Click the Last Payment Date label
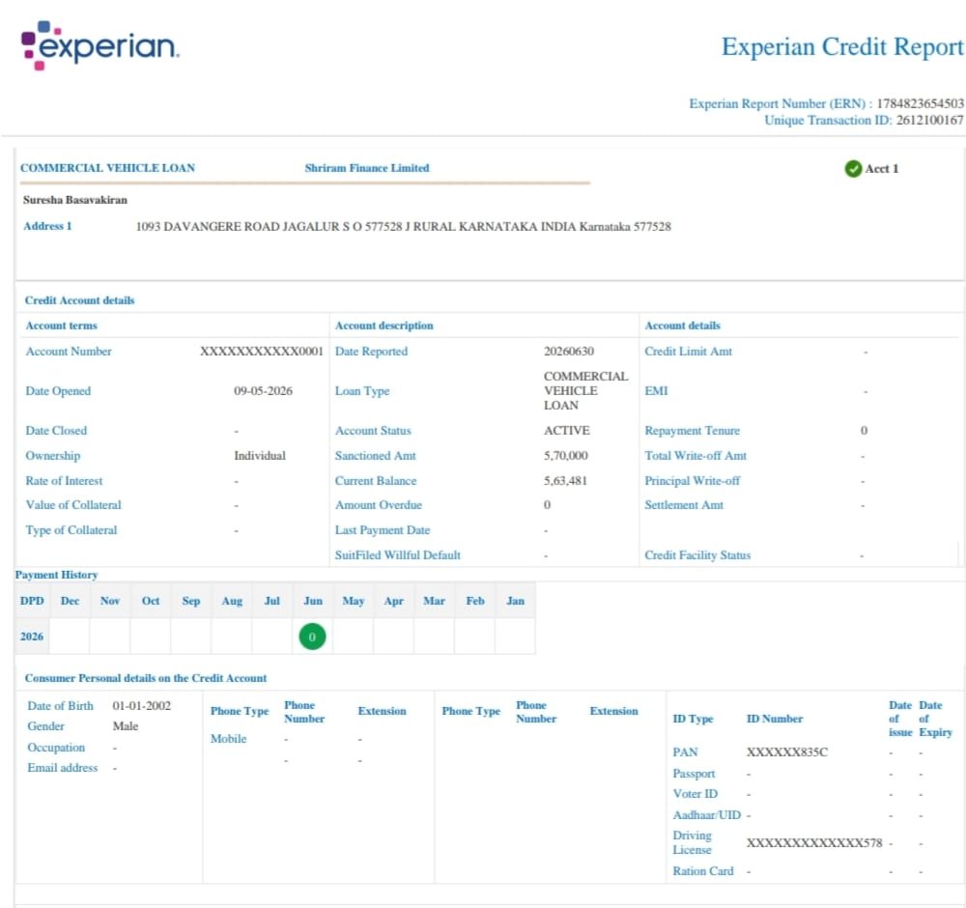 pyautogui.click(x=382, y=529)
